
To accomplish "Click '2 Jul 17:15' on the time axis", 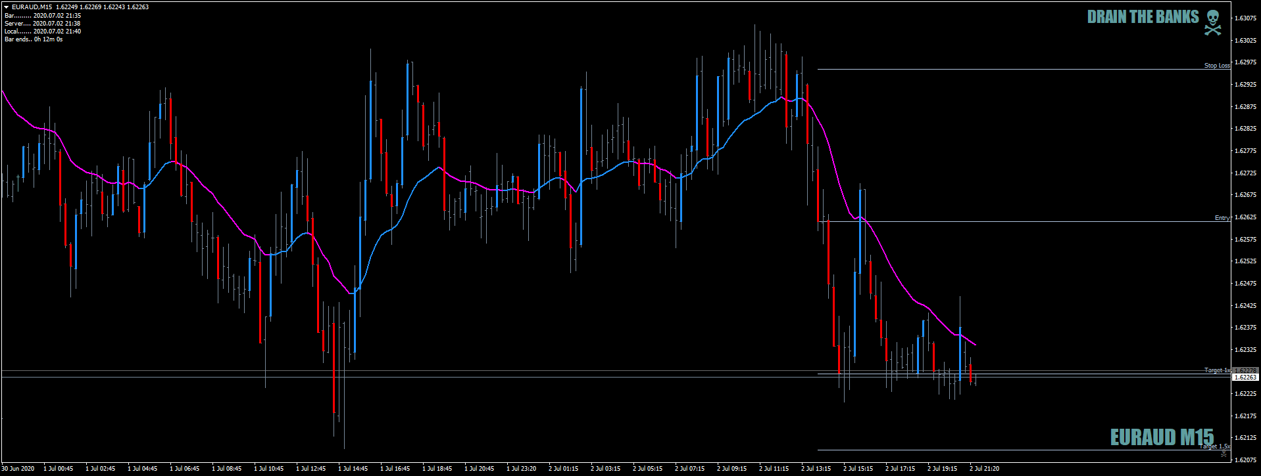I will [900, 469].
